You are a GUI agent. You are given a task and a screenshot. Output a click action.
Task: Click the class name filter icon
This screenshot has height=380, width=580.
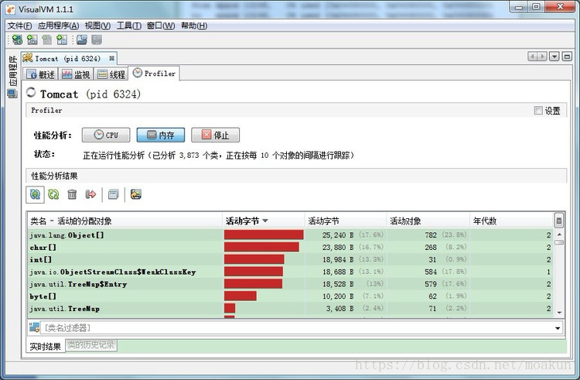pos(34,327)
